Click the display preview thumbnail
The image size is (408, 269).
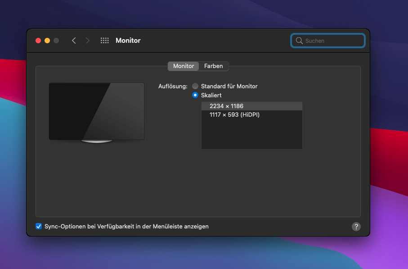(x=97, y=113)
